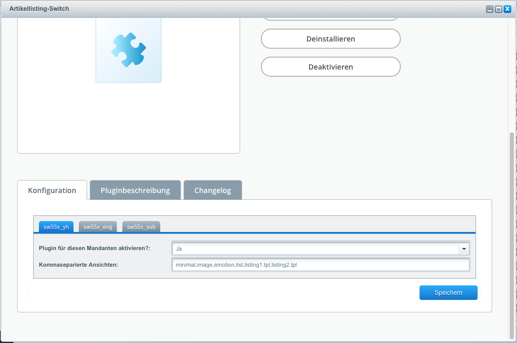Close the Artikellisting-Switch window
The width and height of the screenshot is (517, 343).
[x=507, y=9]
